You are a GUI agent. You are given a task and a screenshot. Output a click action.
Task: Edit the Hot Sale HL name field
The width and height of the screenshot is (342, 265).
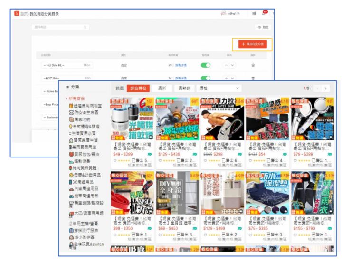pyautogui.click(x=67, y=65)
